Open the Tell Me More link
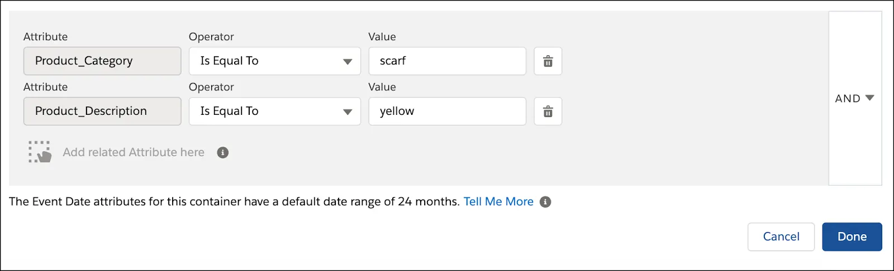Viewport: 894px width, 271px height. click(498, 202)
